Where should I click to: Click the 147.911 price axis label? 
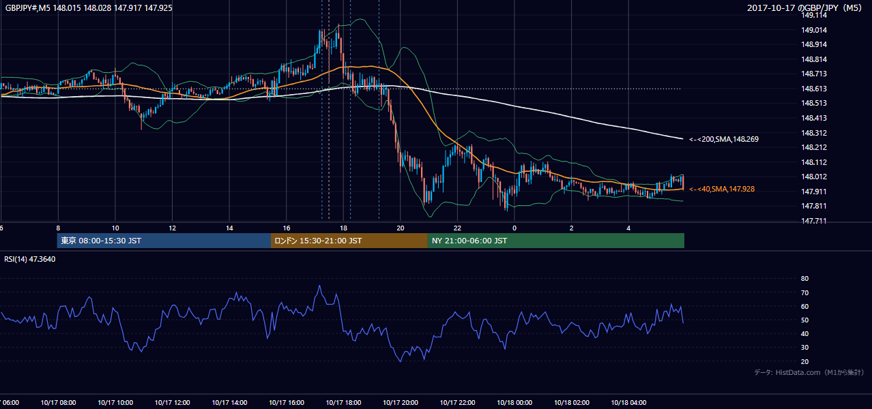(814, 192)
